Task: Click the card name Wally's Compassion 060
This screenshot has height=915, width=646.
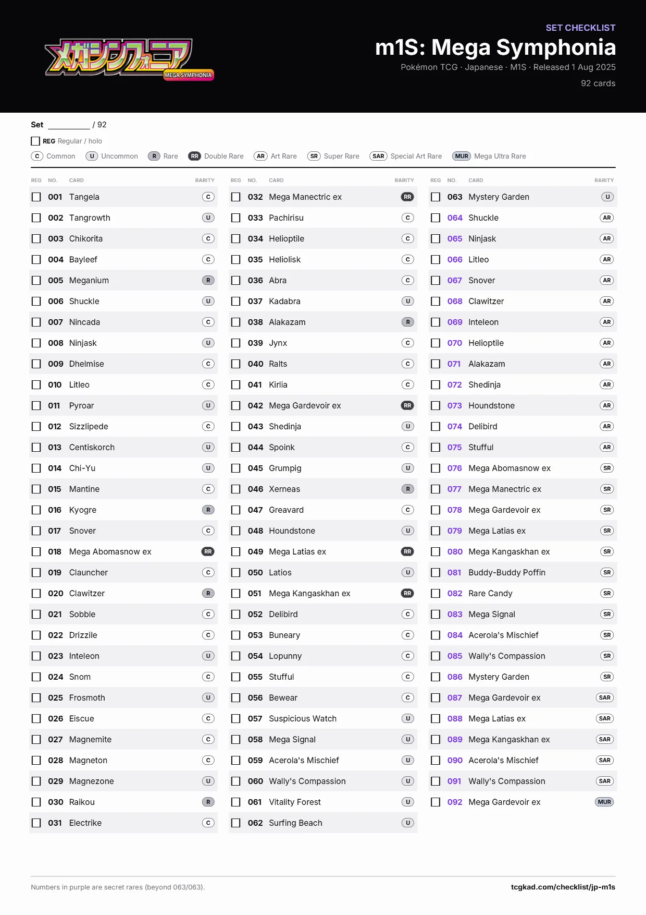Action: (307, 781)
